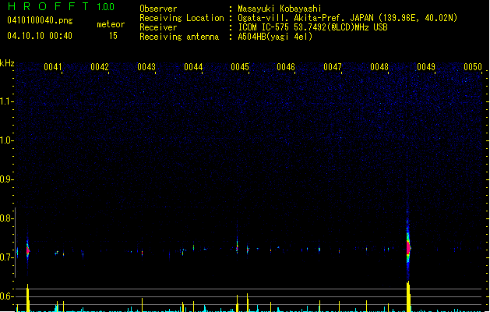Click the Observer name Masayuki Kobayashi
The height and width of the screenshot is (312, 490).
[x=280, y=9]
